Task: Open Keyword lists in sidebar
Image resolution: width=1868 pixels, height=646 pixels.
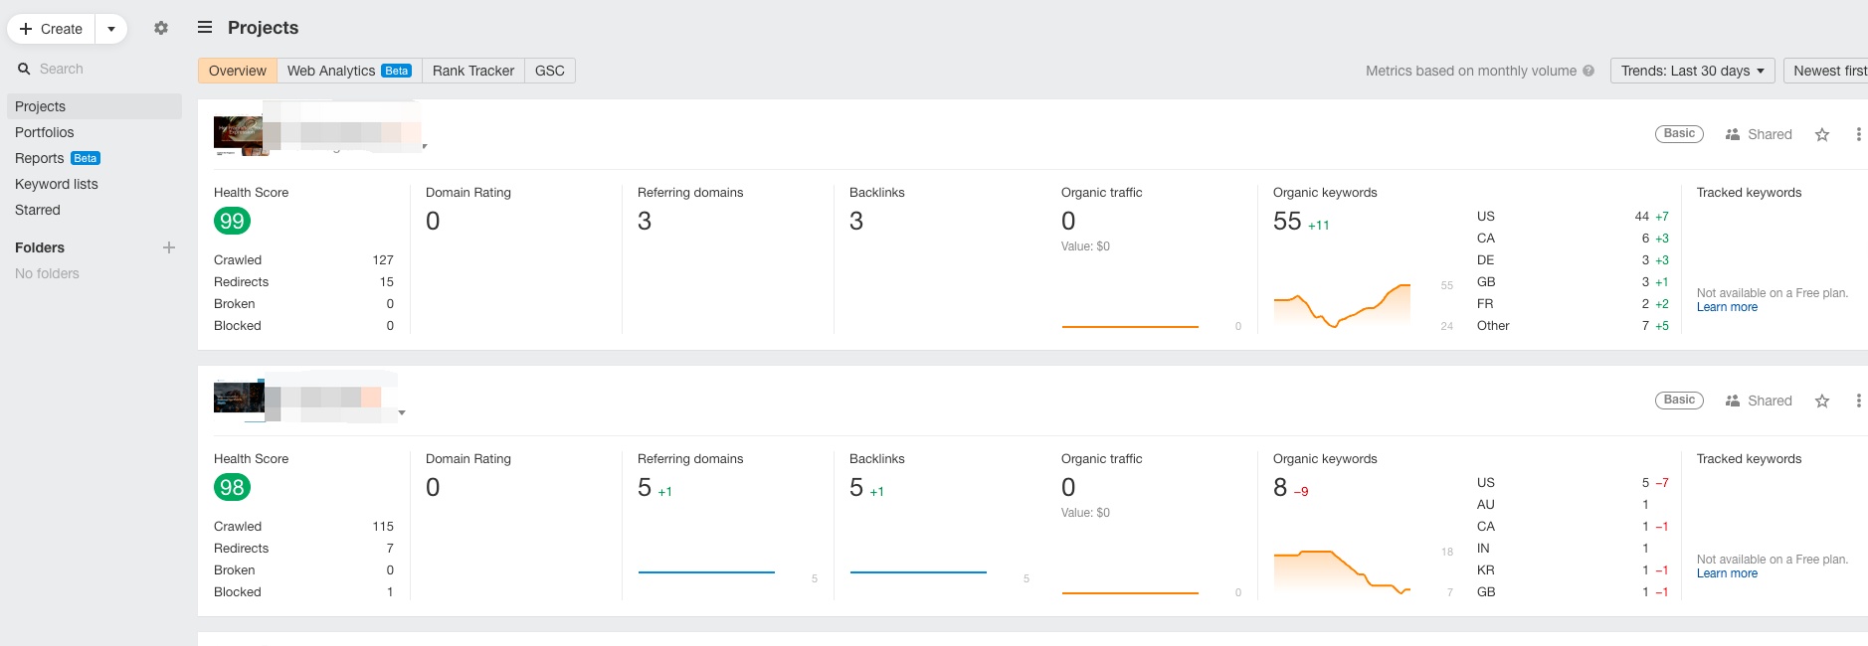Action: pyautogui.click(x=57, y=184)
